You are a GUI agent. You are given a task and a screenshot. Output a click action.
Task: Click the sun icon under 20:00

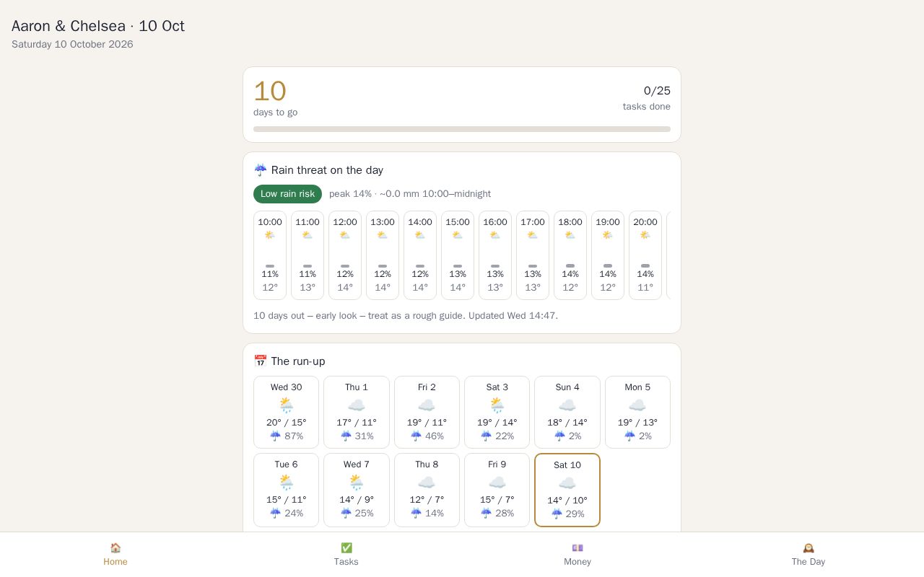(x=645, y=235)
